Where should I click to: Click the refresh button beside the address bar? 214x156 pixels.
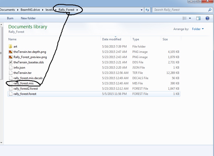(x=147, y=10)
